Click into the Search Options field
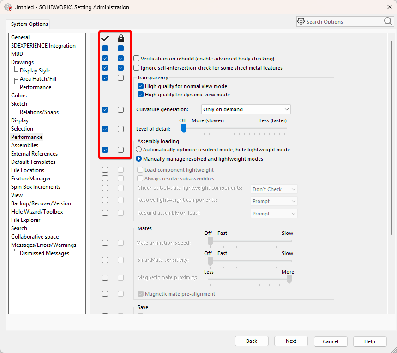Image resolution: width=397 pixels, height=353 pixels. click(344, 22)
